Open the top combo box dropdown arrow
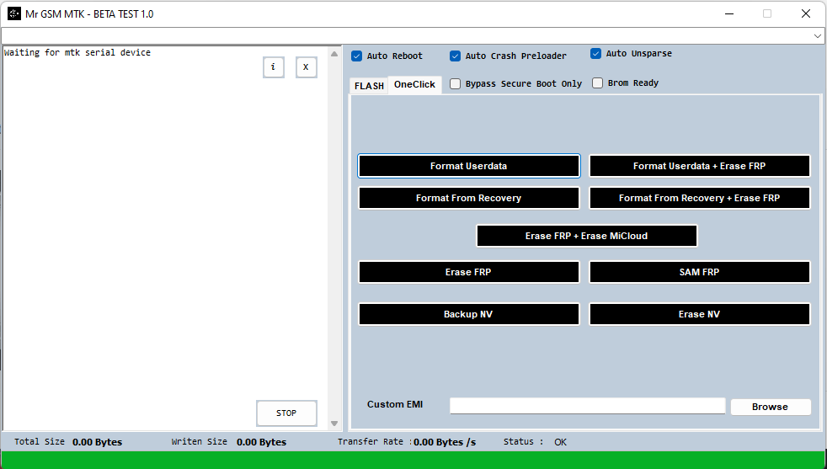 (x=818, y=36)
